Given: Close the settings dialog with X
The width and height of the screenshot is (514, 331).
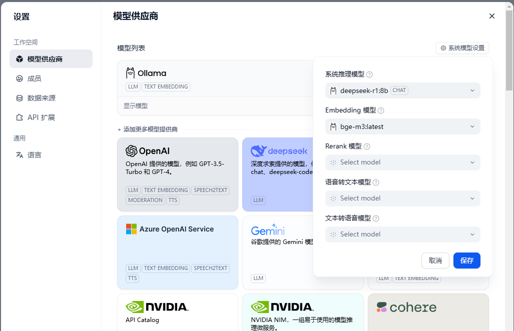Looking at the screenshot, I should [x=491, y=16].
